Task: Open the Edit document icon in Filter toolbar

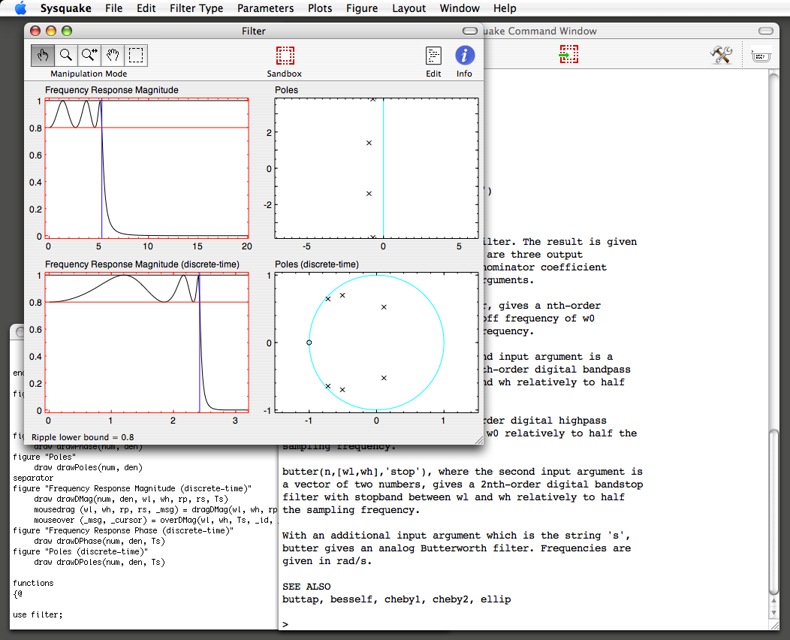Action: point(433,56)
